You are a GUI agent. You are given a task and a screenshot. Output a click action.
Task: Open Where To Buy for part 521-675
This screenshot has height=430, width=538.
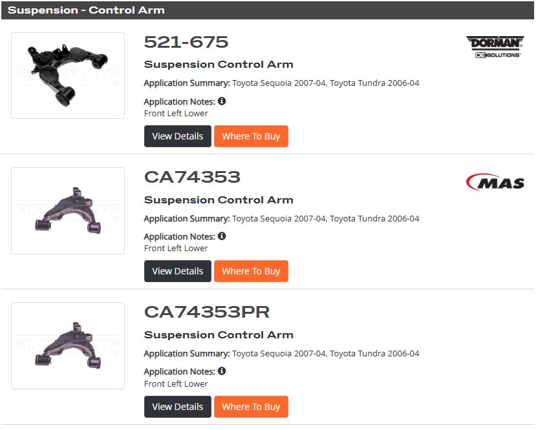click(x=251, y=136)
